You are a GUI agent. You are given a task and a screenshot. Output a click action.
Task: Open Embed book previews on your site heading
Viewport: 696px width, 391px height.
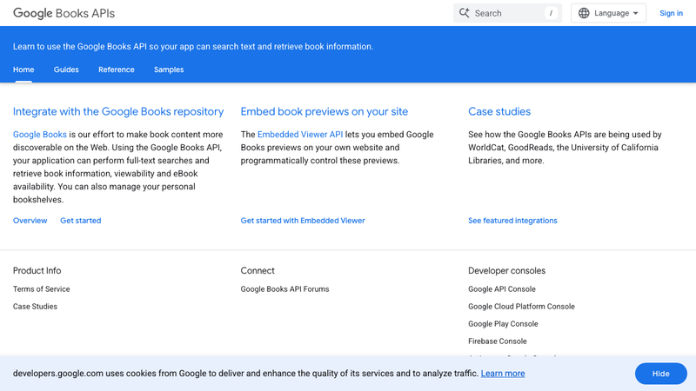[x=324, y=112]
